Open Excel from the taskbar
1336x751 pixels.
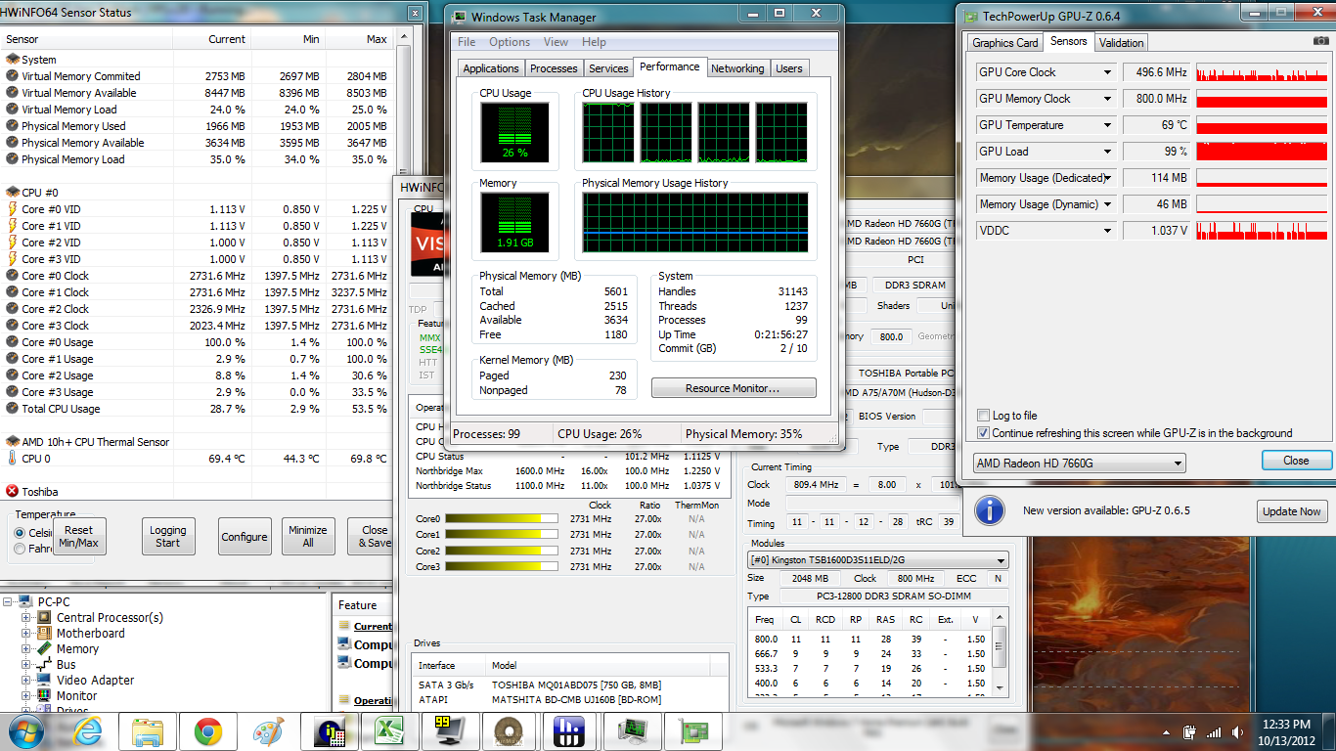pos(388,731)
